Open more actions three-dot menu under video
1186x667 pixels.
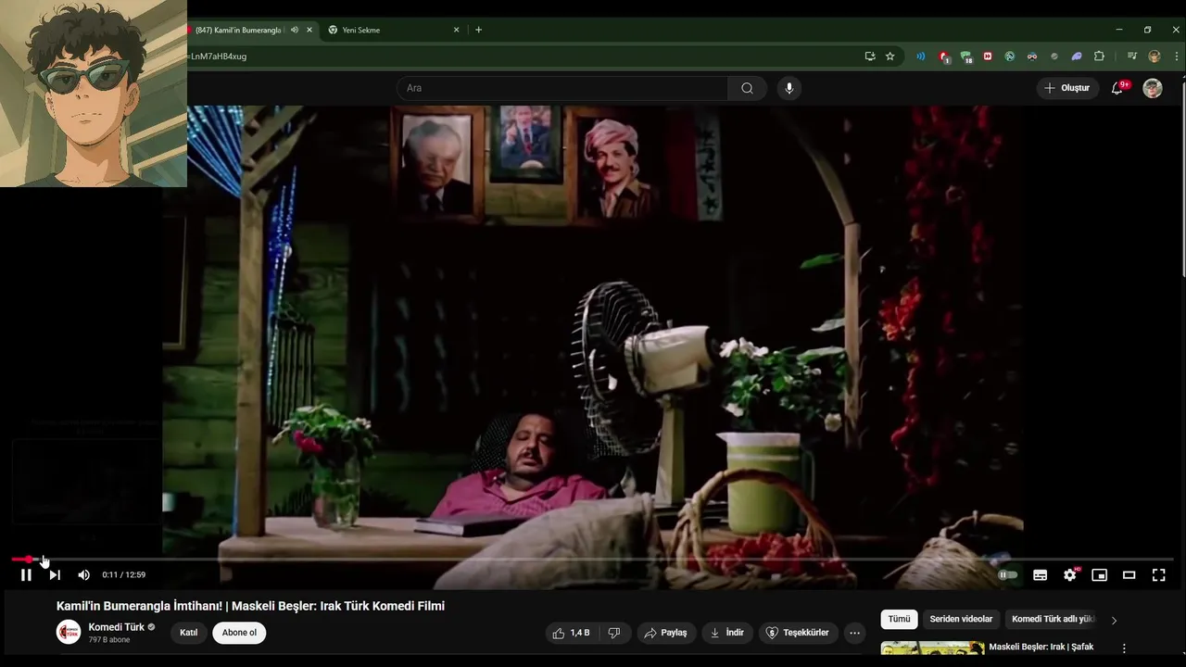pyautogui.click(x=855, y=633)
